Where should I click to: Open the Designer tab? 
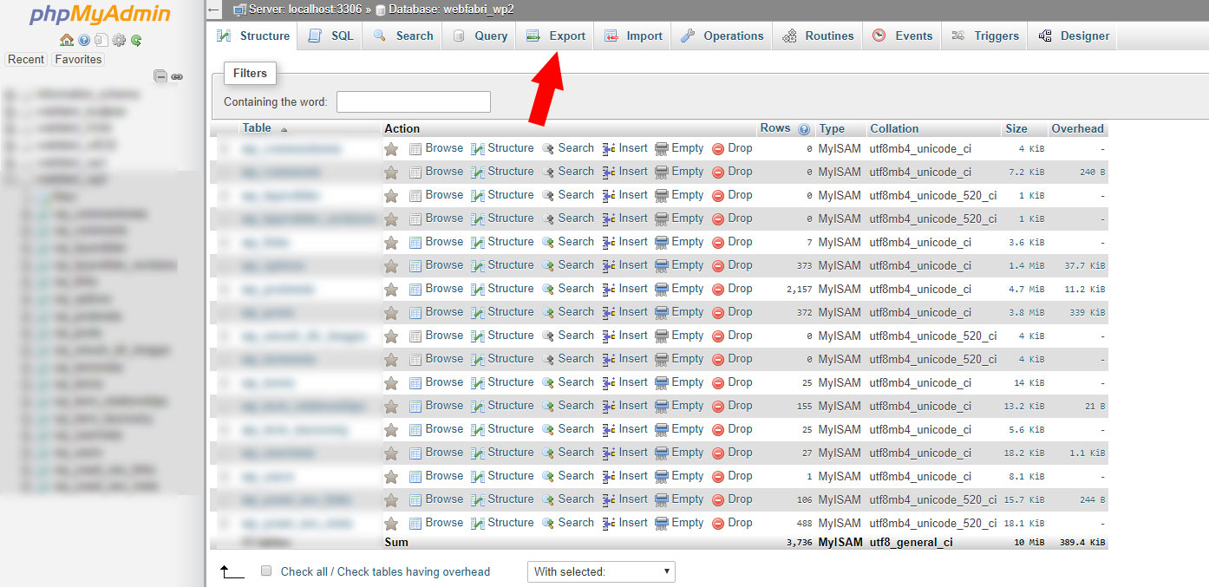(1074, 36)
